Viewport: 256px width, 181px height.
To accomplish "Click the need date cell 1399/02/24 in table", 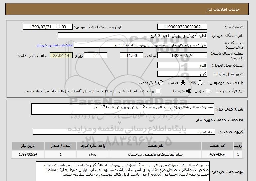I will tap(28, 154).
